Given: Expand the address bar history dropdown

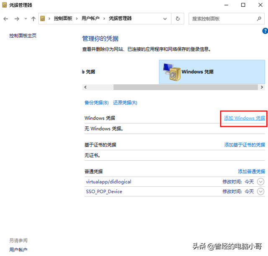Looking at the screenshot, I should coord(165,19).
